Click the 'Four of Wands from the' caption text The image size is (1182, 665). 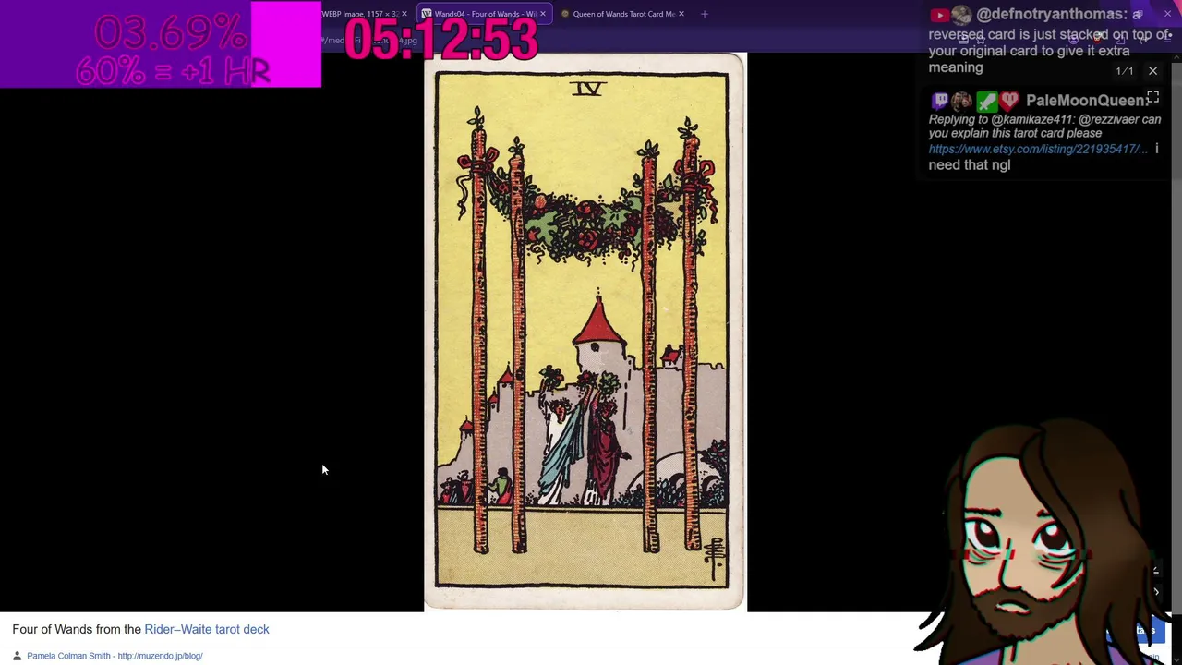click(x=77, y=629)
